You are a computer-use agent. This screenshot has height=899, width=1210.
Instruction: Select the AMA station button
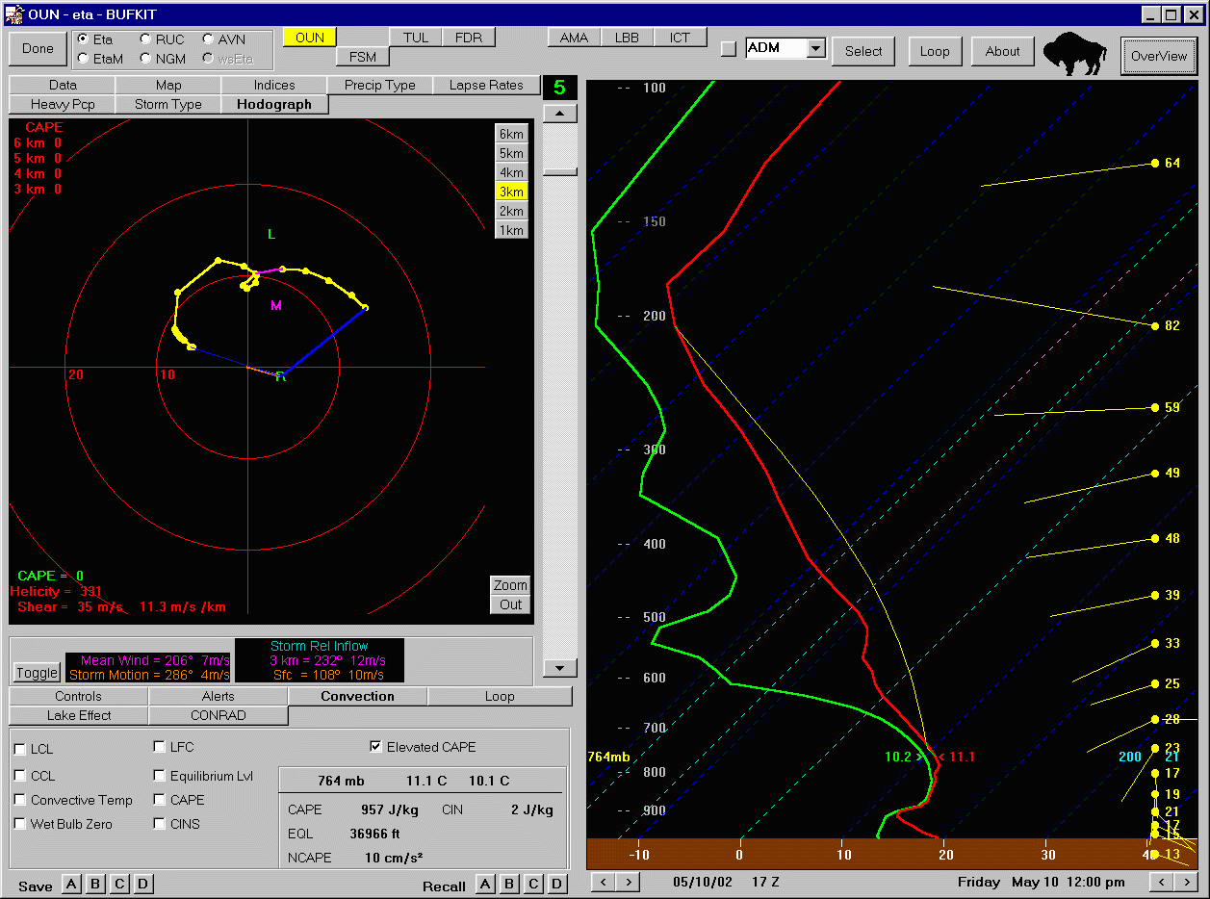(x=575, y=38)
